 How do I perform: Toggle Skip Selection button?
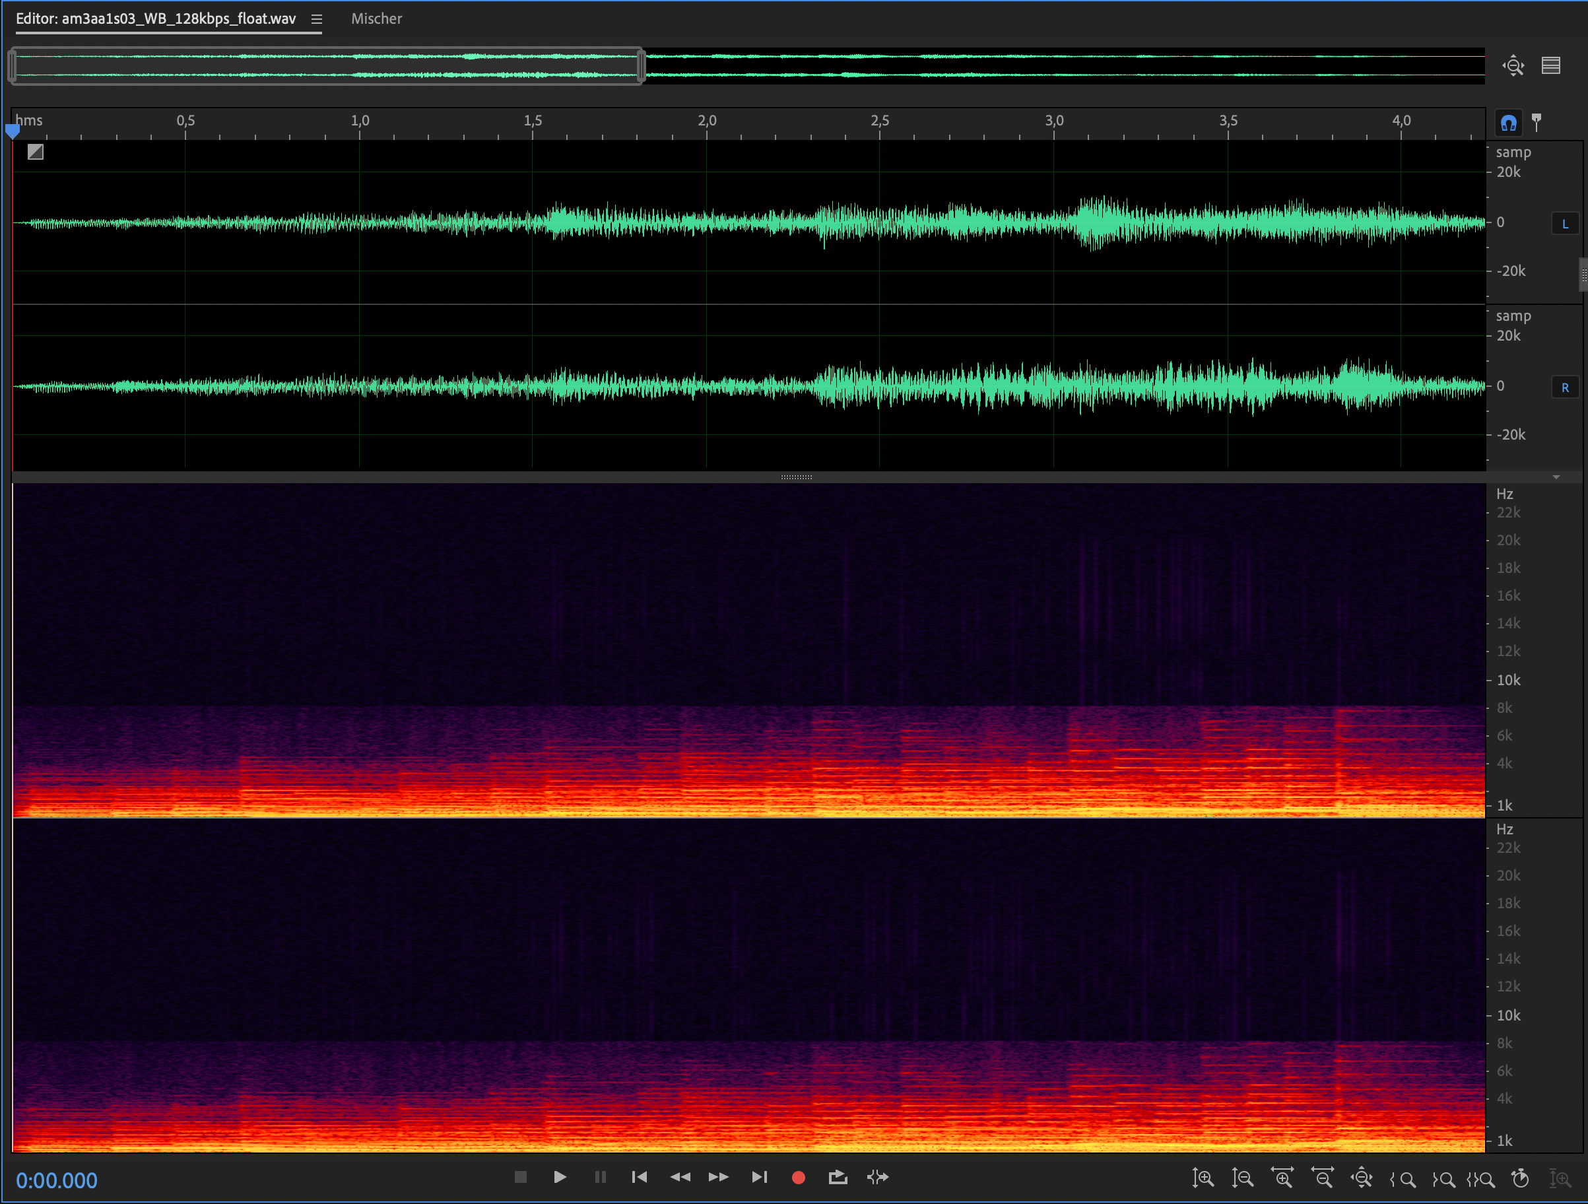877,1177
